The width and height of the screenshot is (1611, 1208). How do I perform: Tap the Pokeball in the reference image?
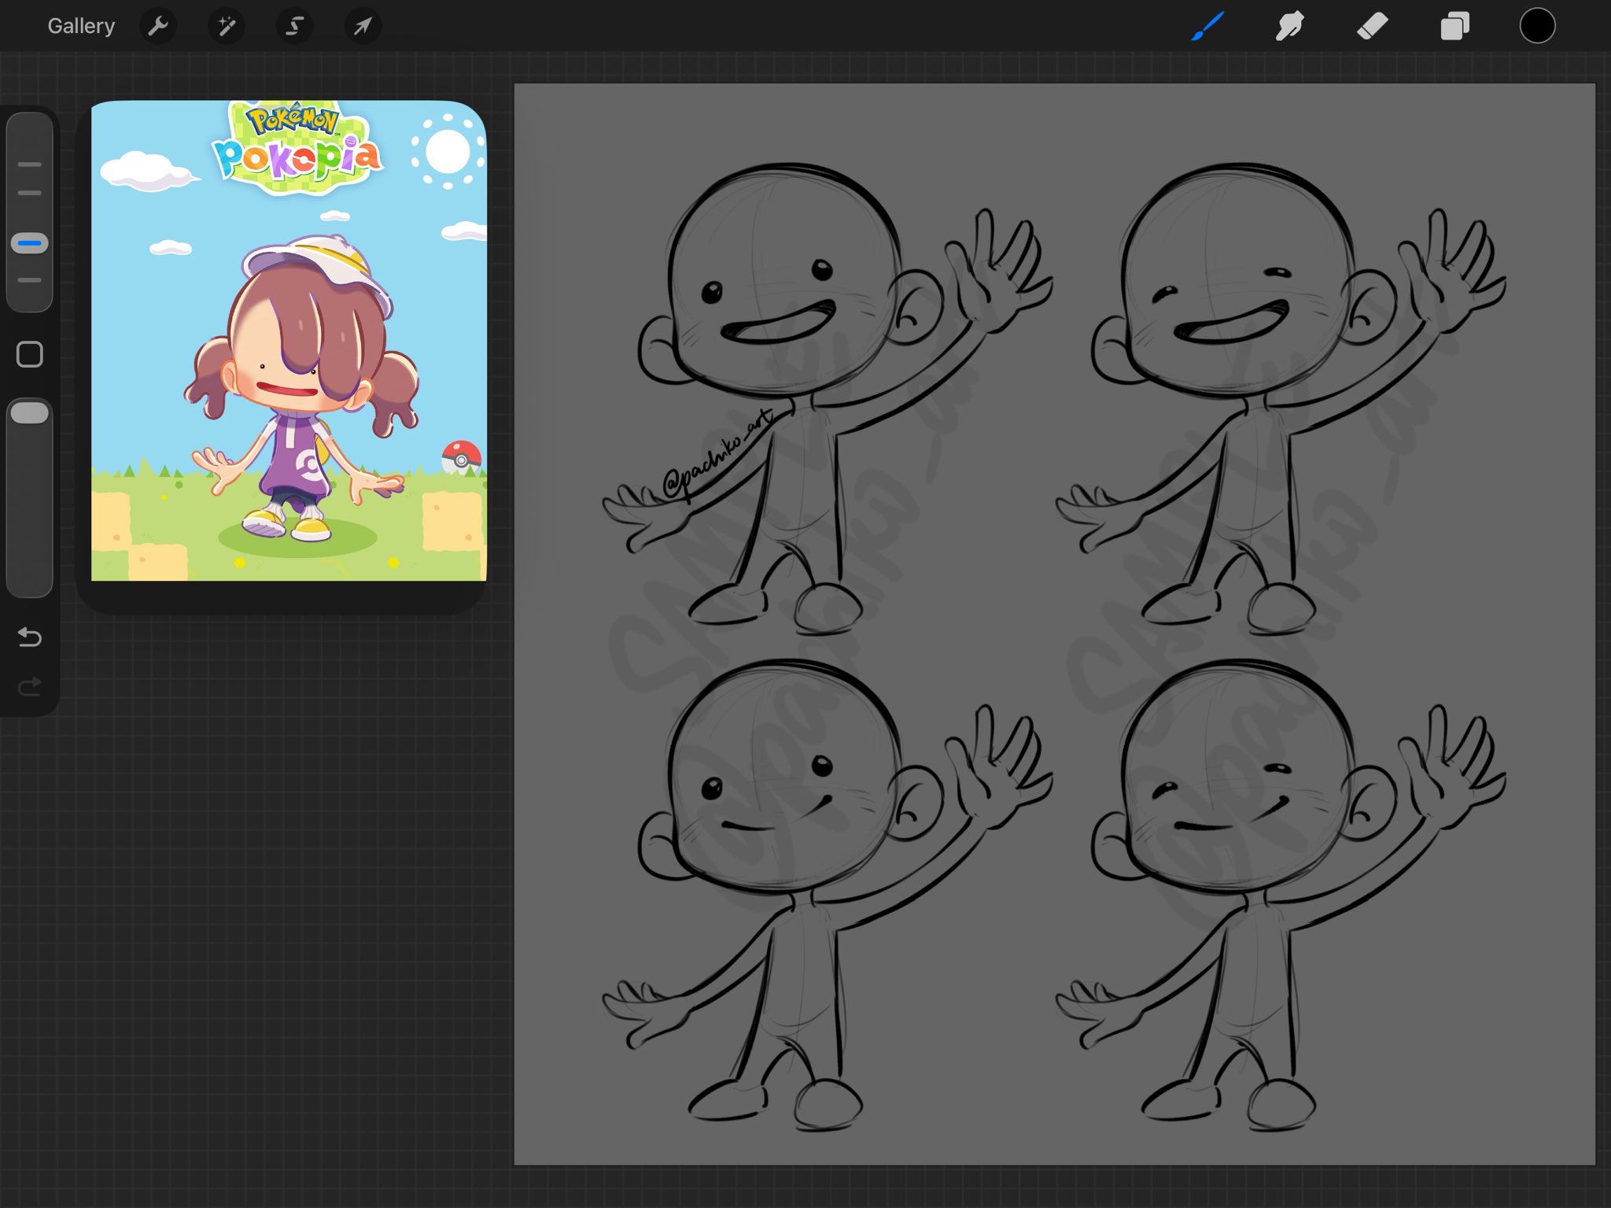pyautogui.click(x=461, y=457)
